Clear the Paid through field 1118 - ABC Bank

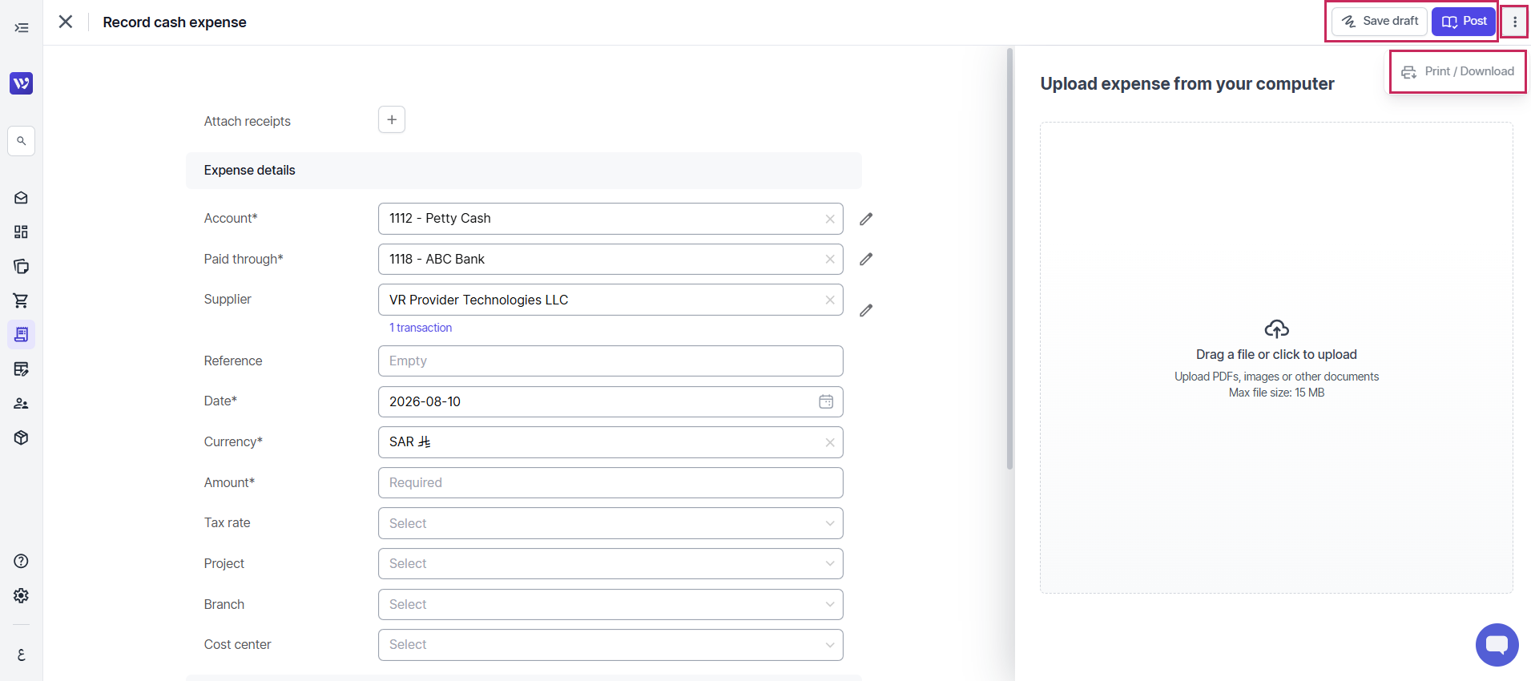click(x=830, y=260)
